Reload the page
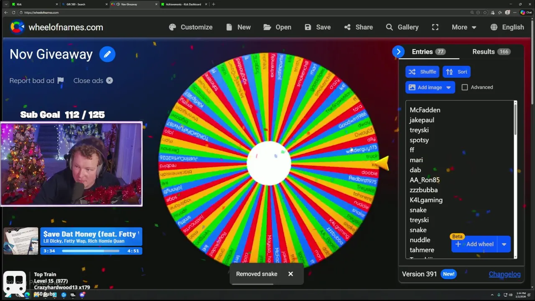This screenshot has height=301, width=535. (x=13, y=13)
